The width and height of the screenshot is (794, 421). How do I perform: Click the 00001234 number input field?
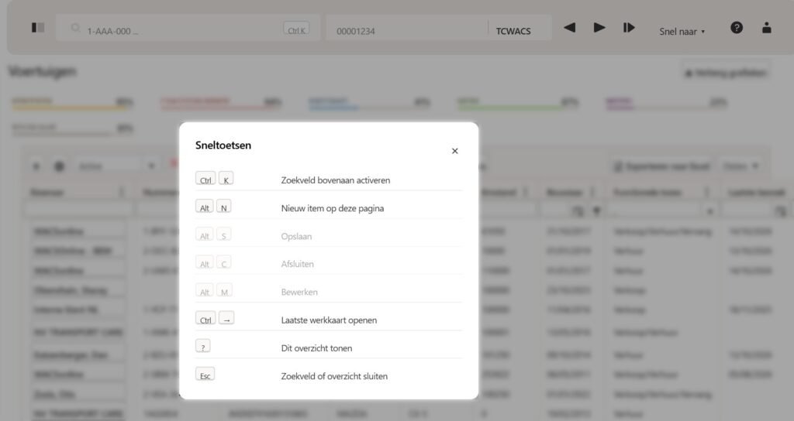(x=407, y=29)
